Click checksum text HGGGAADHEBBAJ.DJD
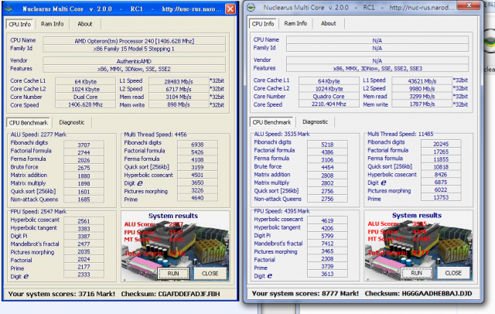Image resolution: width=495 pixels, height=314 pixels. point(436,293)
